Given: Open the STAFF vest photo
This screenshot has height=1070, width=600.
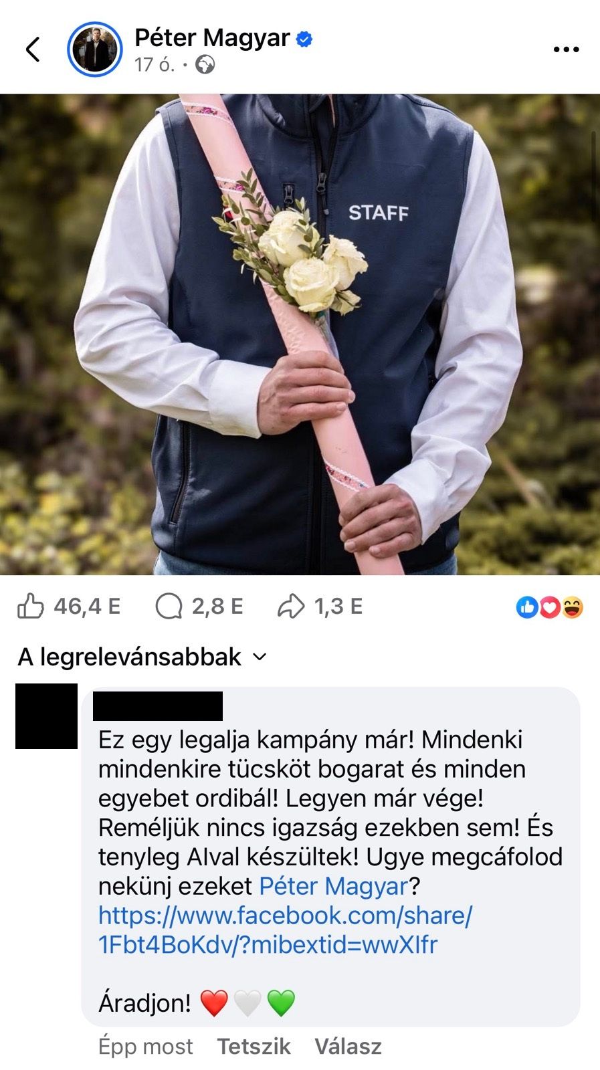Looking at the screenshot, I should (300, 334).
